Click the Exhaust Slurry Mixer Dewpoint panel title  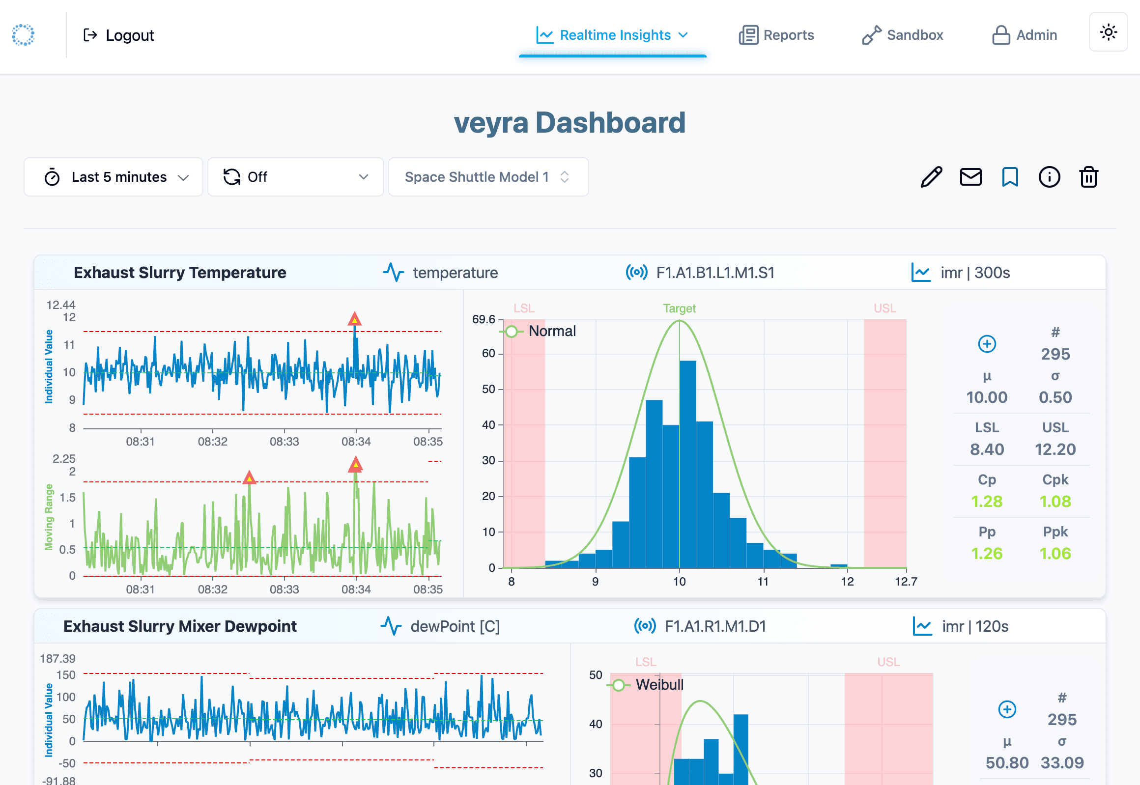180,626
